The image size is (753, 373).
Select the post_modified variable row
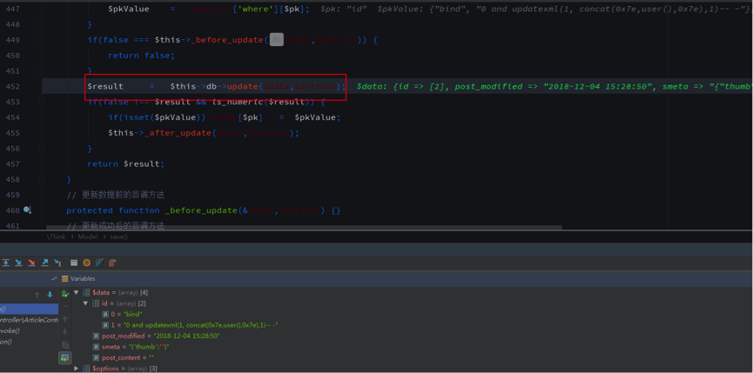[x=161, y=336]
